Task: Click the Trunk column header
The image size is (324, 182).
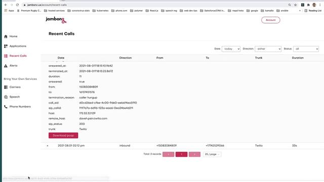Action: [x=259, y=58]
